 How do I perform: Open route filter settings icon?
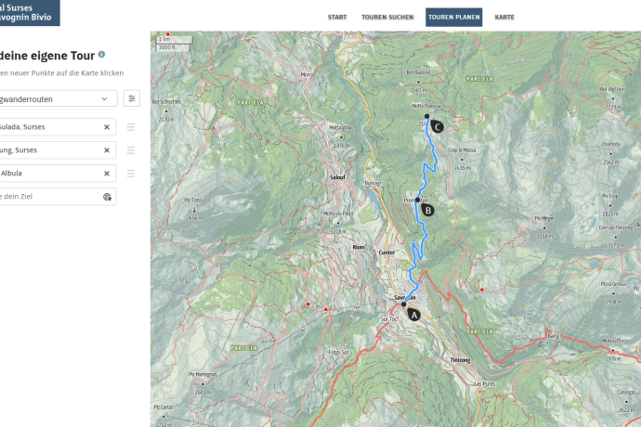[132, 98]
